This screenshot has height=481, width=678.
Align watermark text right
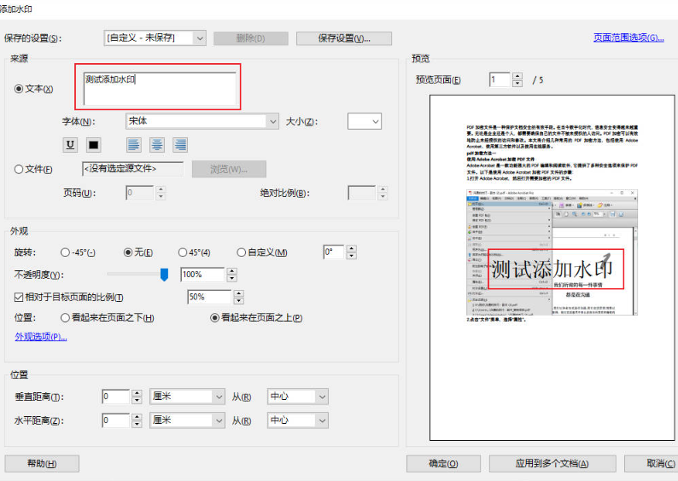180,145
